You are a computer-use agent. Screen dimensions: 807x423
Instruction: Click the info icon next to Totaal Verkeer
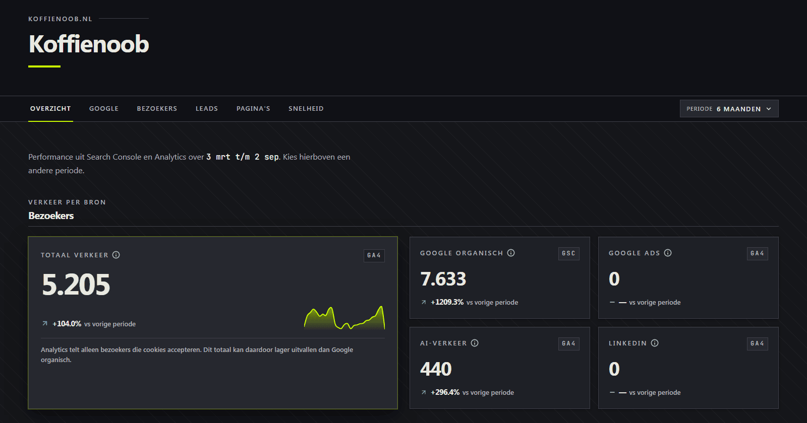(x=116, y=255)
